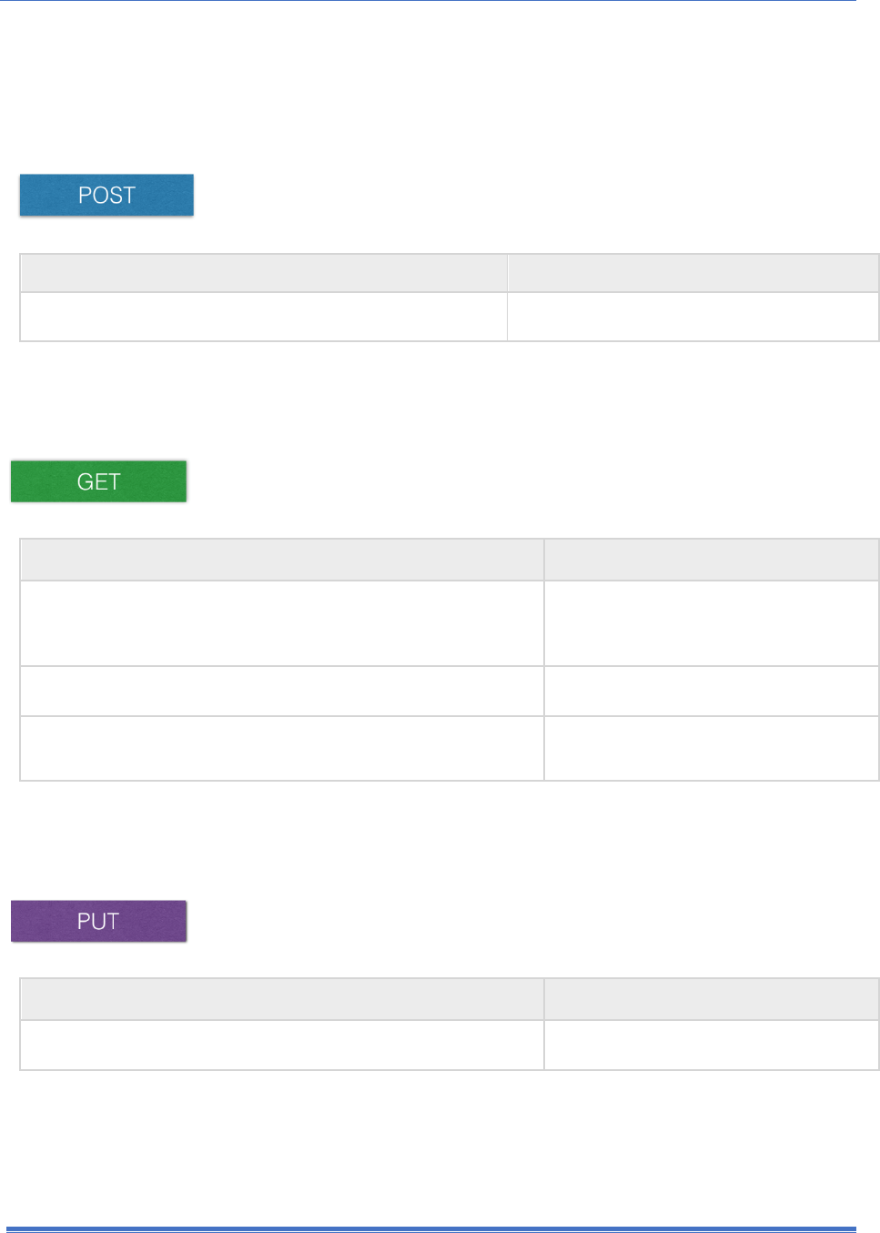The image size is (880, 1233).
Task: Select the POST table's right header cell
Action: point(693,273)
